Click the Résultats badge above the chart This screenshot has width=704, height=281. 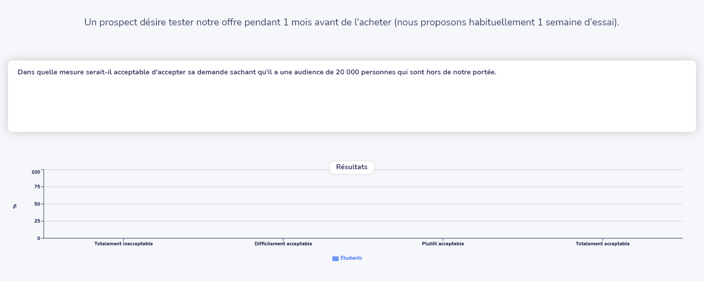coord(352,167)
